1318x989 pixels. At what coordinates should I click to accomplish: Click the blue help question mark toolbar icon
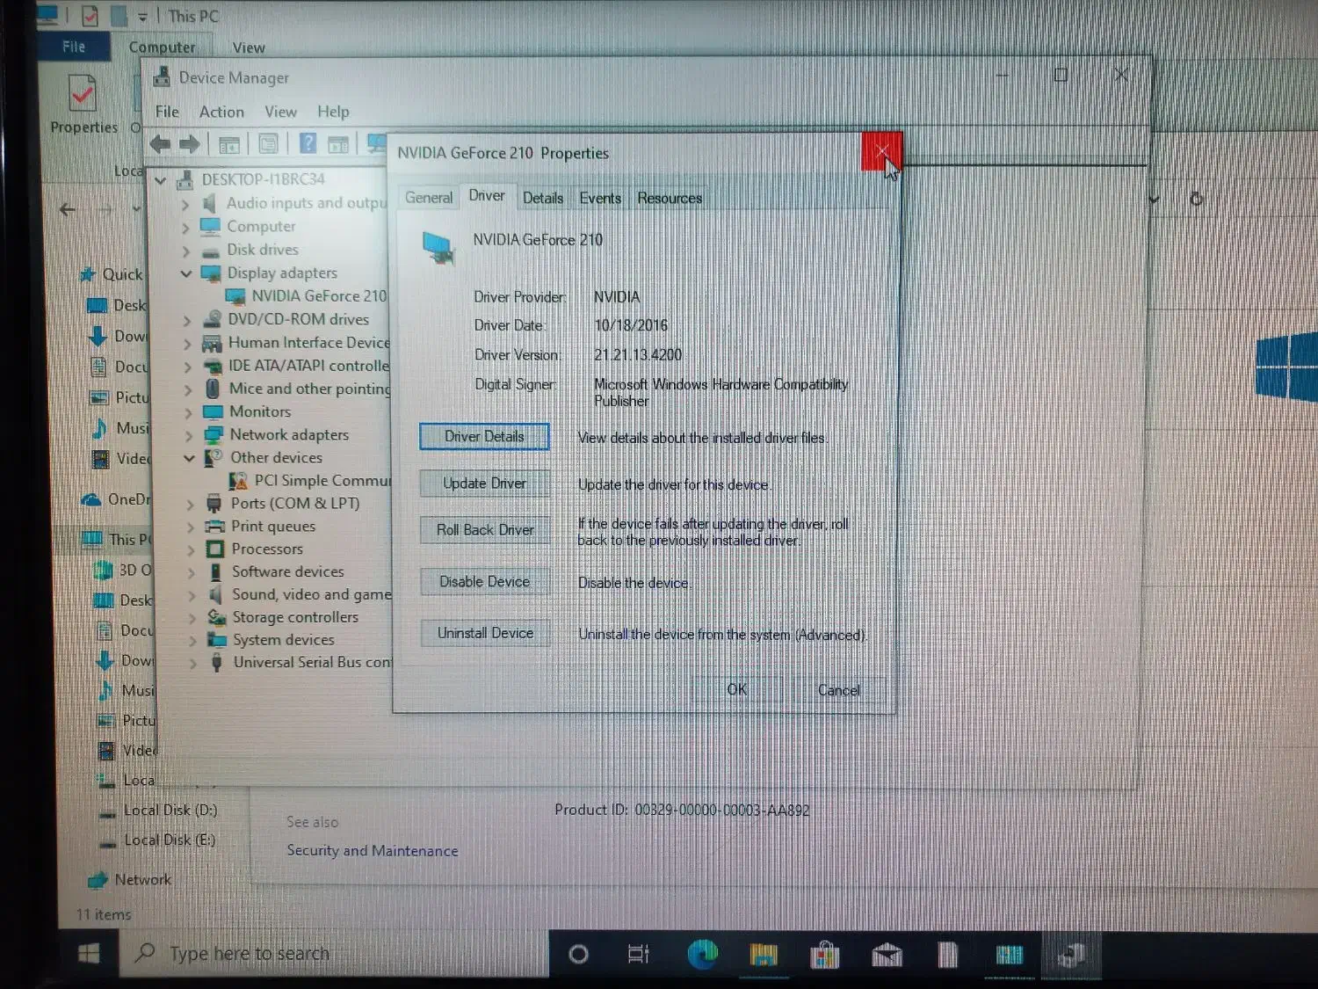(x=308, y=144)
